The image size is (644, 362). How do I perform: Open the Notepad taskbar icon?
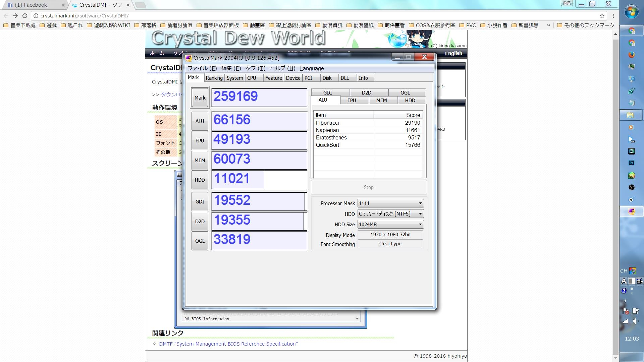coord(632,103)
